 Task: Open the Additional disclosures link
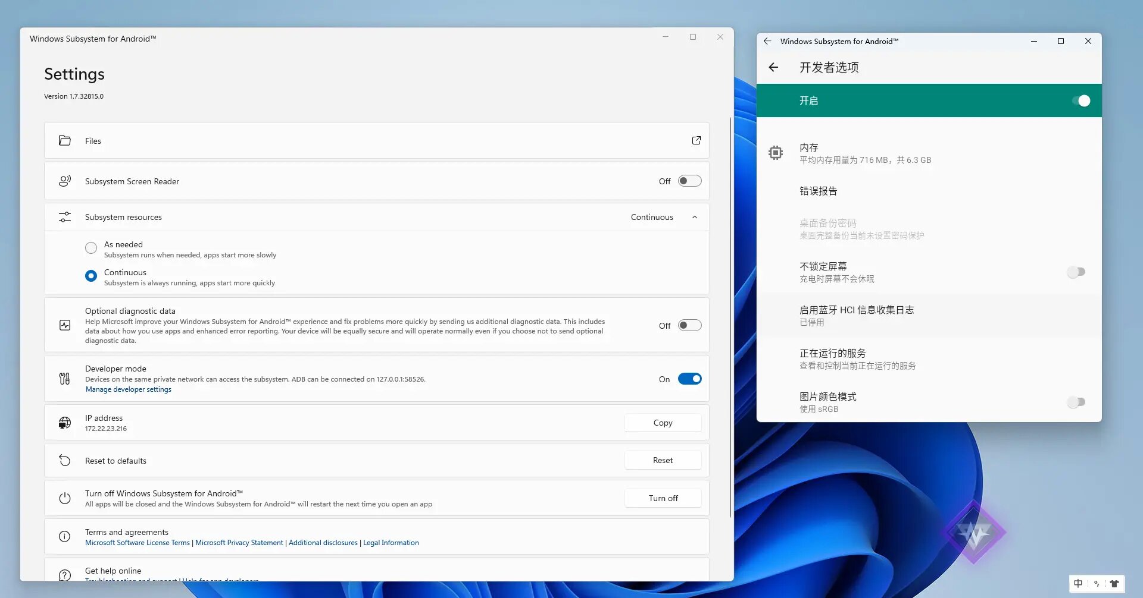[x=323, y=543]
